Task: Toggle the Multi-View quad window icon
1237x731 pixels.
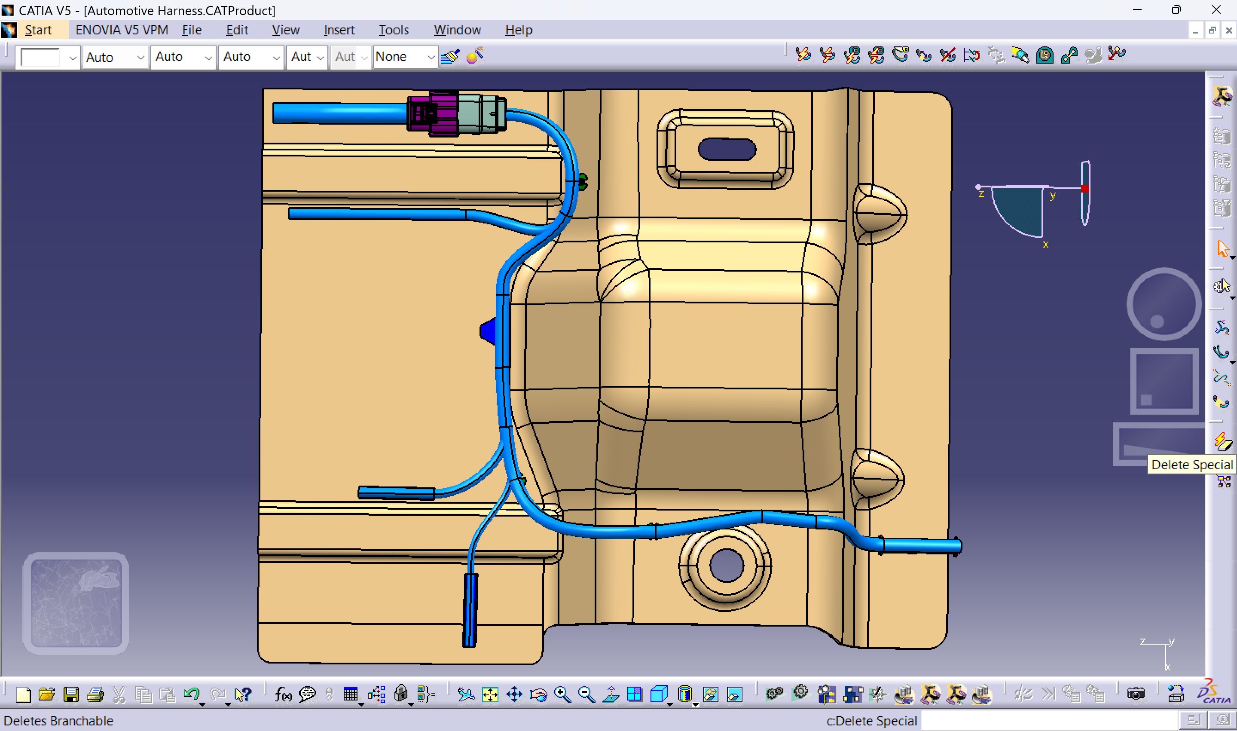Action: point(635,694)
